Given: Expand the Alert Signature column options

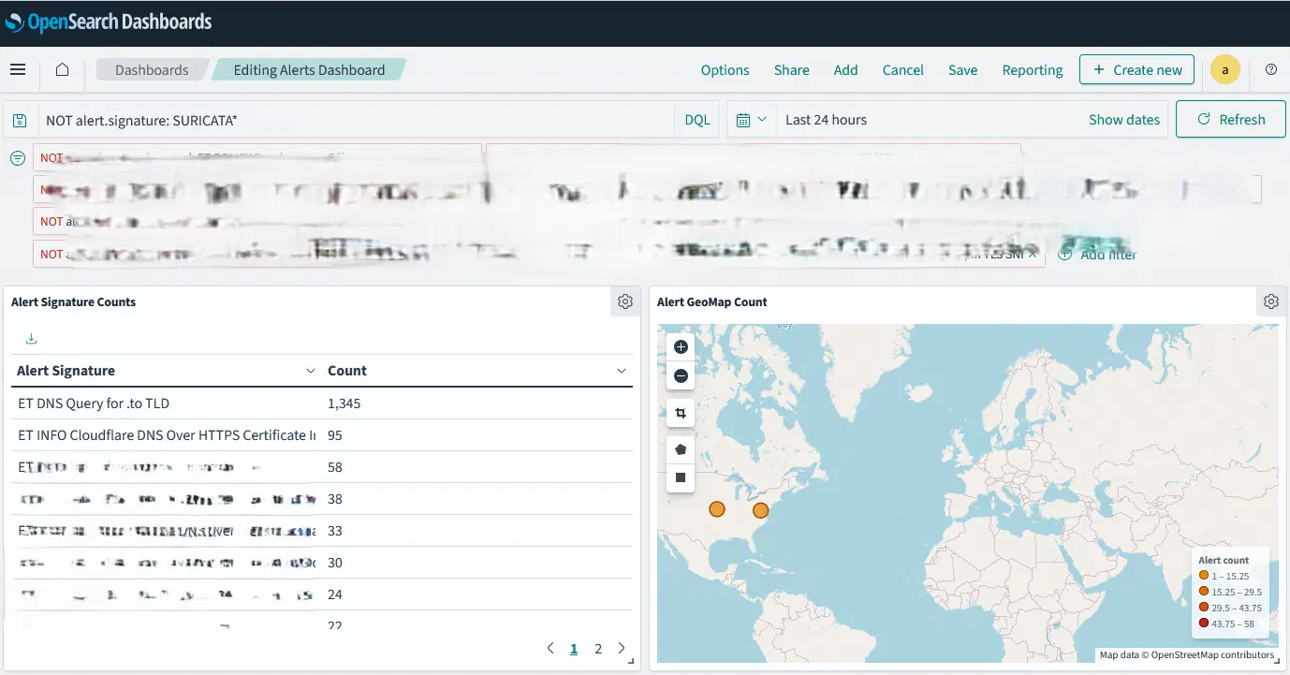Looking at the screenshot, I should click(x=311, y=371).
